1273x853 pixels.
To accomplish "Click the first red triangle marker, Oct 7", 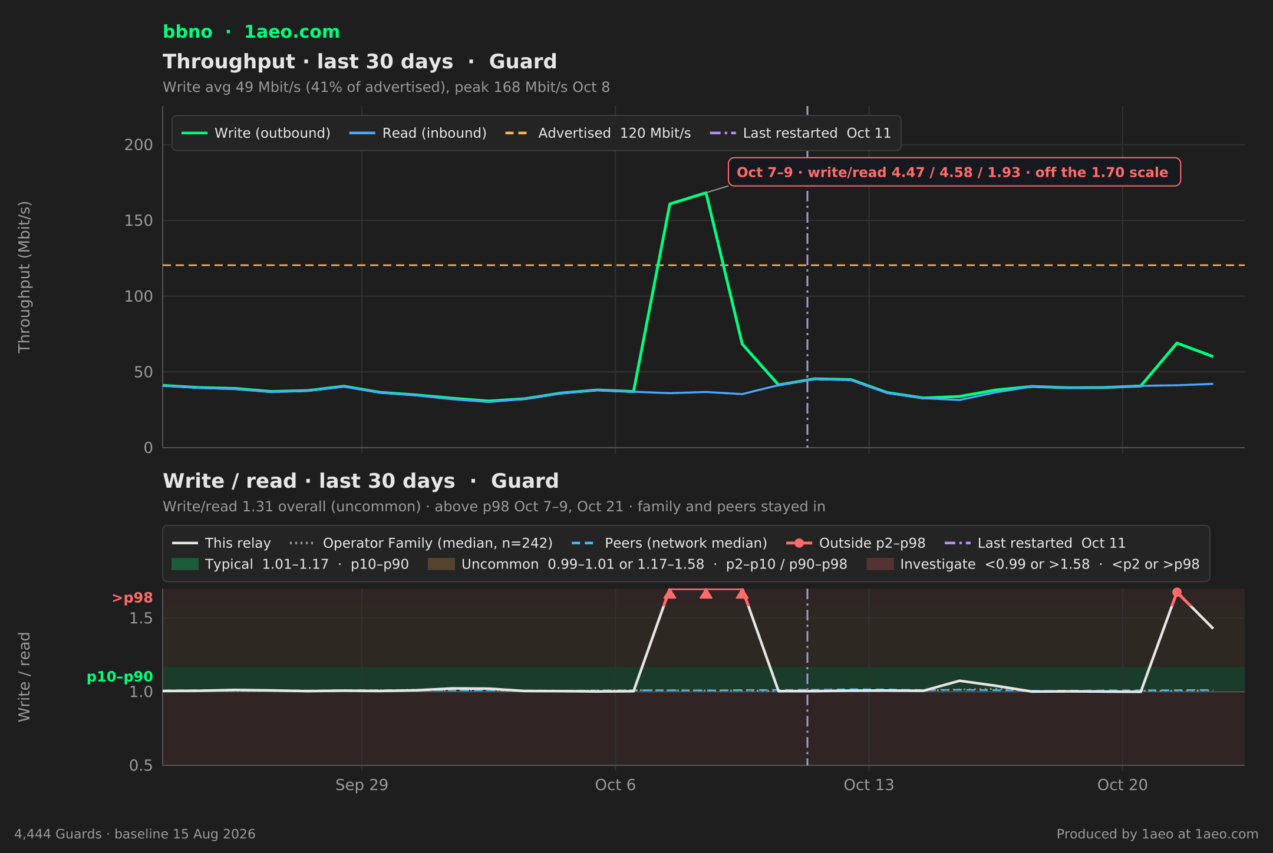I will tap(670, 593).
